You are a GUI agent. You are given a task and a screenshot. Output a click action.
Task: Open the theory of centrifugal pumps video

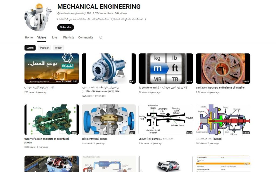[x=51, y=120]
